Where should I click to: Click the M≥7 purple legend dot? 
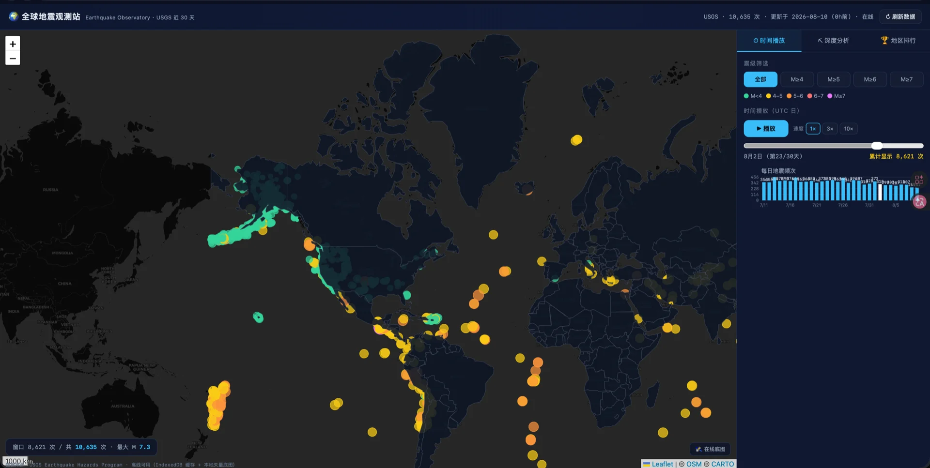[830, 96]
